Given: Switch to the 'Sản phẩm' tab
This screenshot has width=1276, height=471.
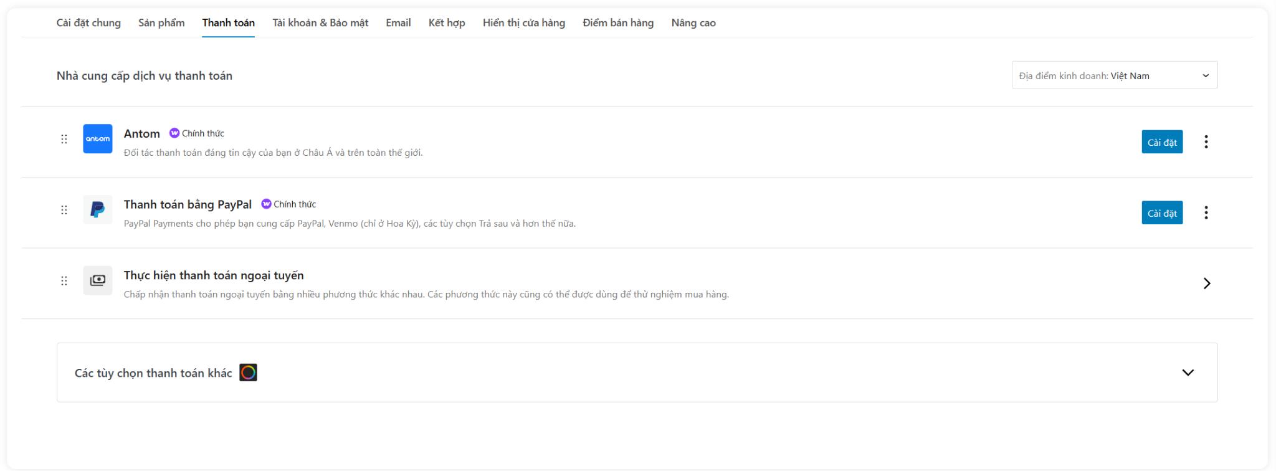Looking at the screenshot, I should pos(161,23).
